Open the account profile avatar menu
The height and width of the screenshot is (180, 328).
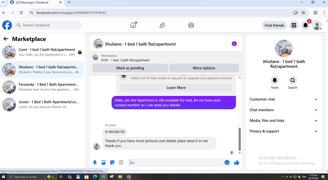(317, 25)
